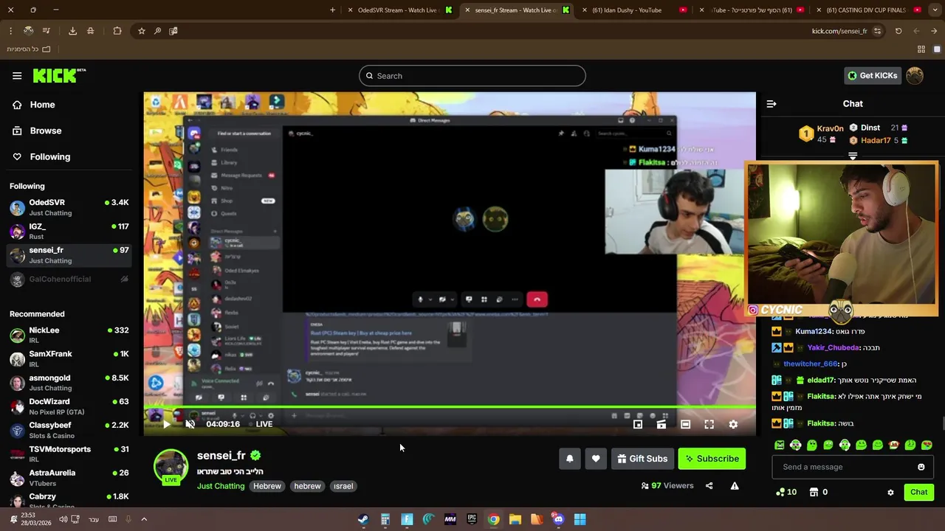Open browser extensions puzzle icon
945x531 pixels.
click(117, 31)
